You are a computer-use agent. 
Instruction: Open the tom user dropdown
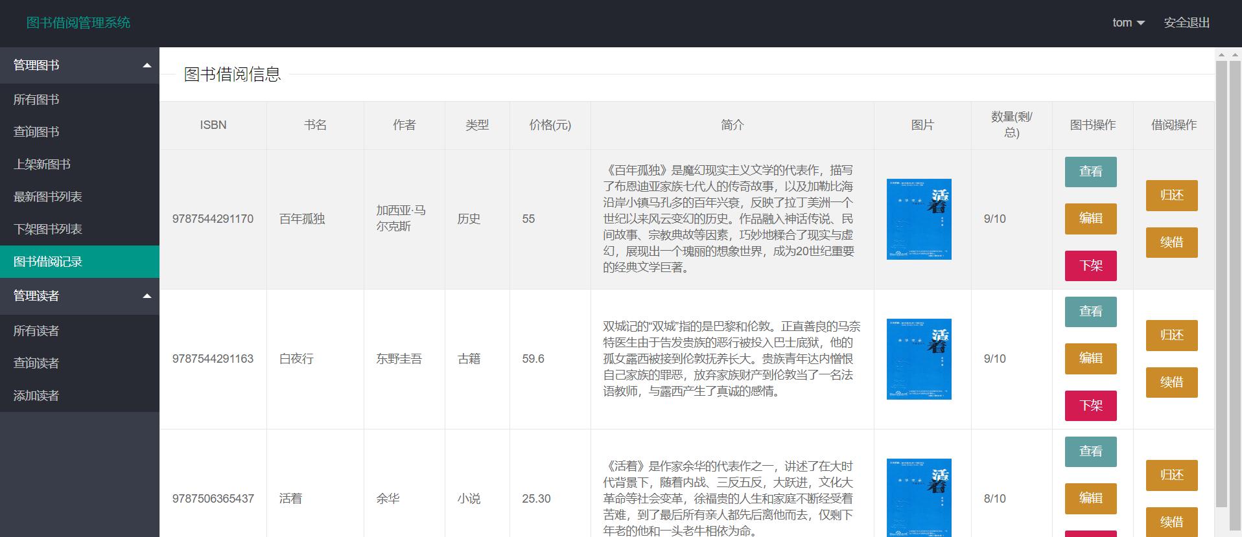point(1129,23)
